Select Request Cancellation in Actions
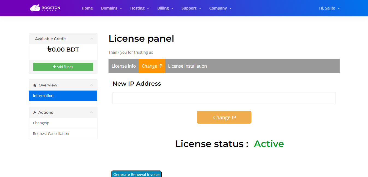 tap(51, 134)
